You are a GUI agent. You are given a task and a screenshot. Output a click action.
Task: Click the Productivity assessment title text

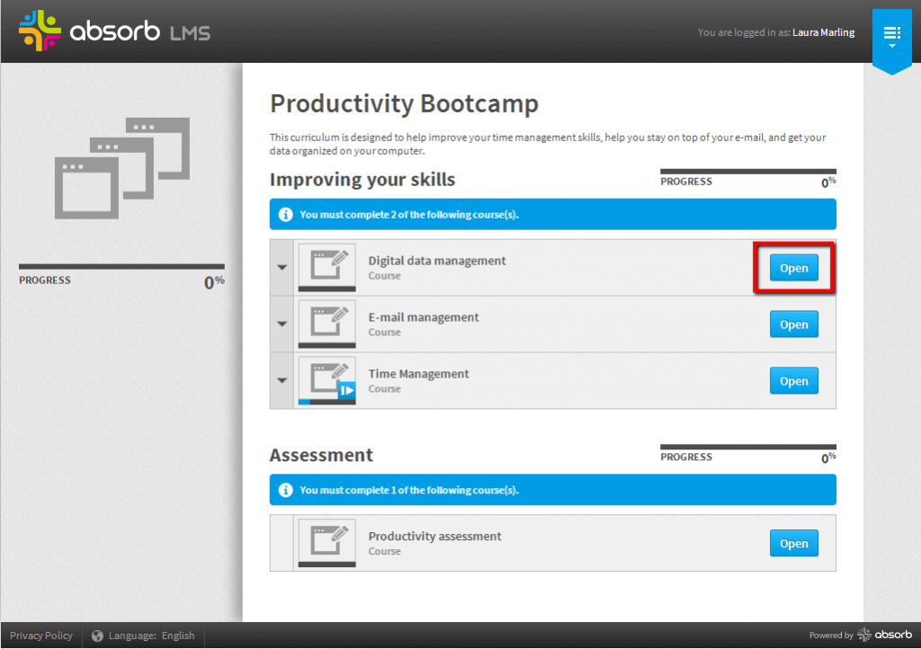click(x=434, y=536)
